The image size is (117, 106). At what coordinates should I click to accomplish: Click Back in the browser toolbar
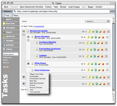pyautogui.click(x=6, y=7)
